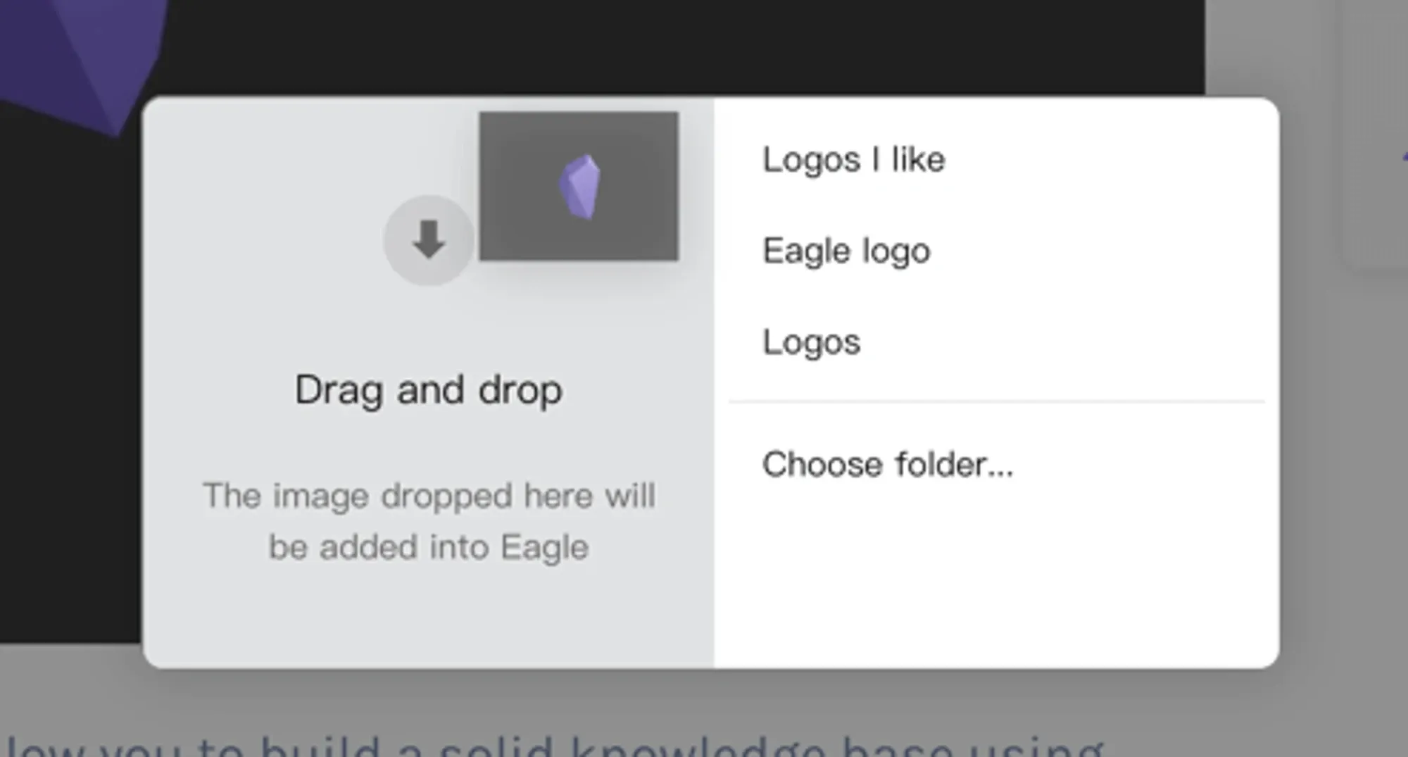Screen dimensions: 1408x757
Task: Save image to "Logos I like" folder
Action: coord(853,159)
